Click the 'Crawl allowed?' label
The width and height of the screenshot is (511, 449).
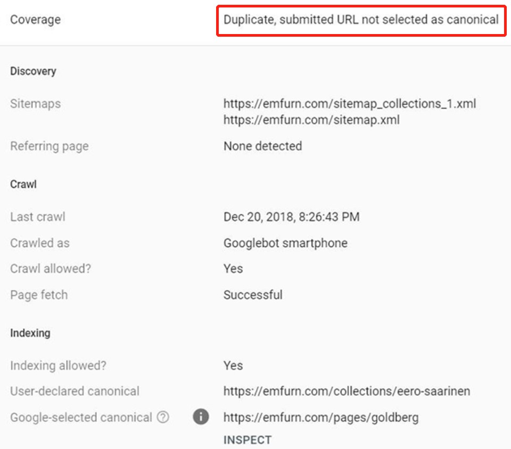point(51,269)
